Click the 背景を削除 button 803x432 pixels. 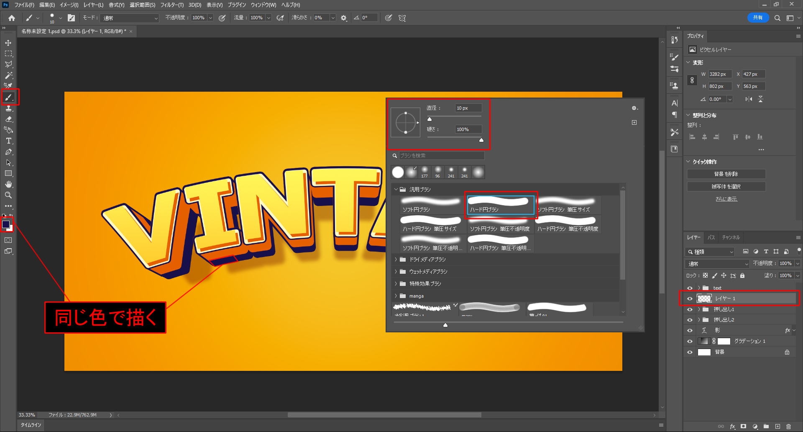pyautogui.click(x=726, y=174)
